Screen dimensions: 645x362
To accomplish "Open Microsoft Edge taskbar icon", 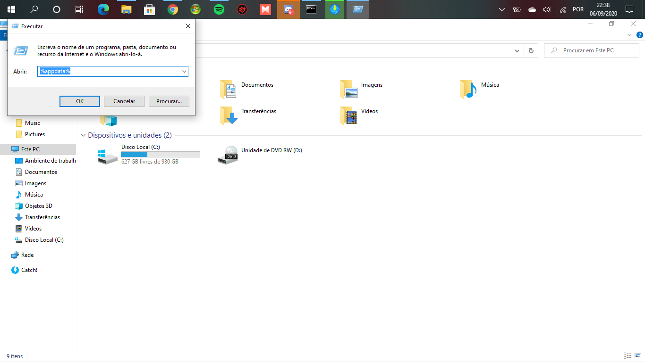I will [x=103, y=9].
